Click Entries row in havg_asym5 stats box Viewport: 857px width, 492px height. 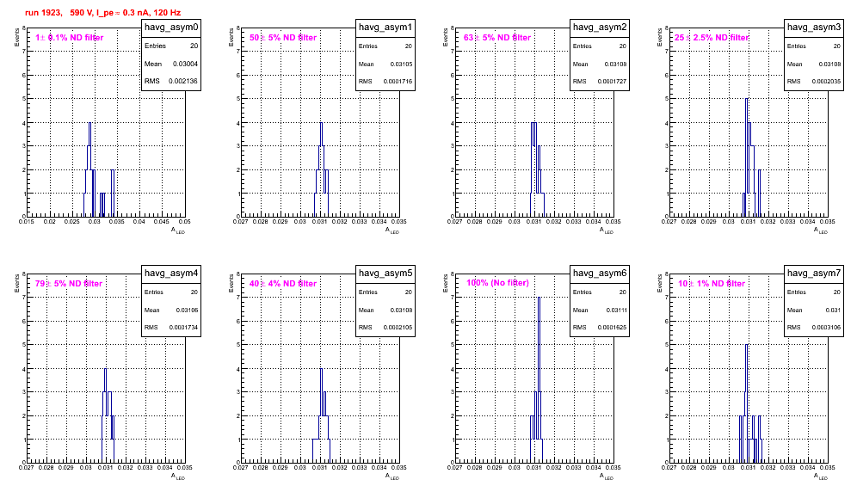click(385, 292)
